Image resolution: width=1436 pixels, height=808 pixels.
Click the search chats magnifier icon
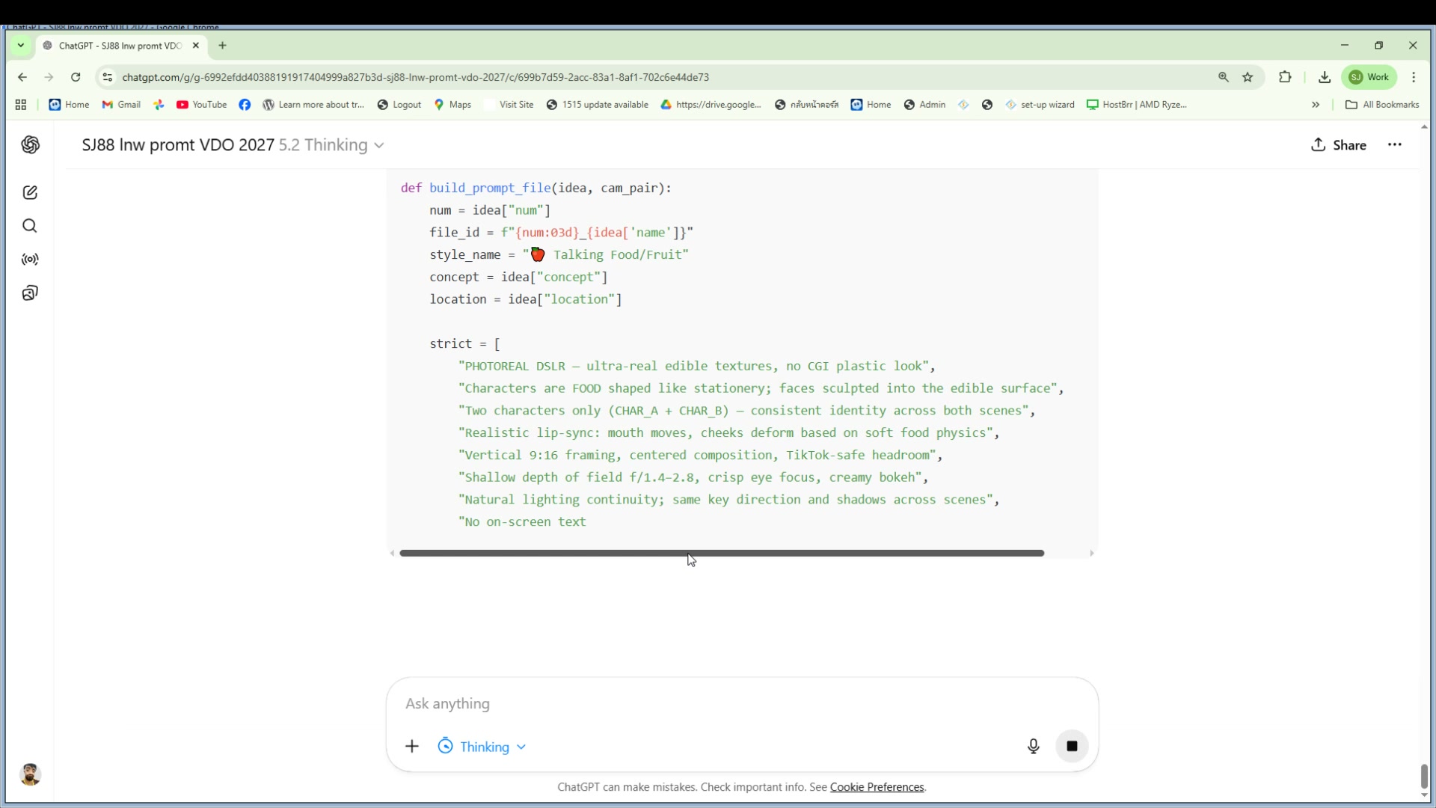coord(30,226)
